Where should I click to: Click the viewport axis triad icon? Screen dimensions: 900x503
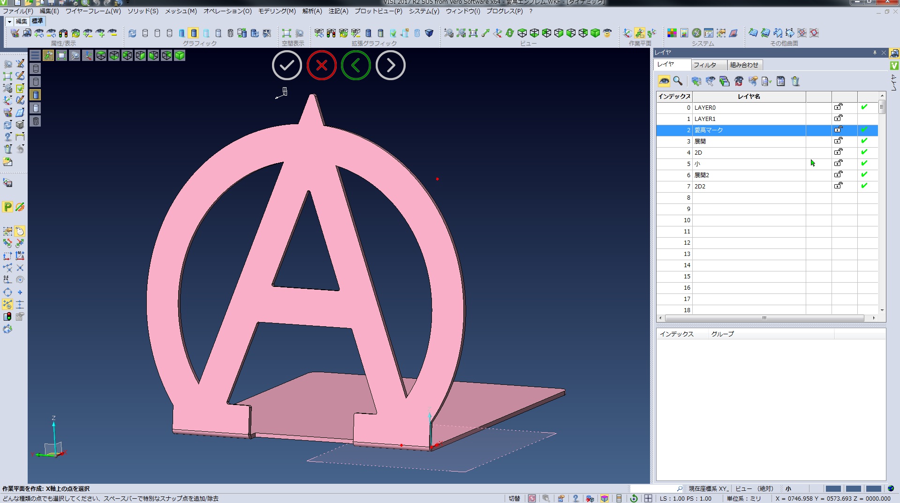pyautogui.click(x=88, y=55)
